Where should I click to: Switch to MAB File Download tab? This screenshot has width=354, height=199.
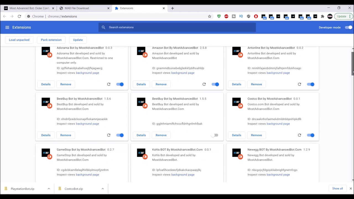(85, 8)
